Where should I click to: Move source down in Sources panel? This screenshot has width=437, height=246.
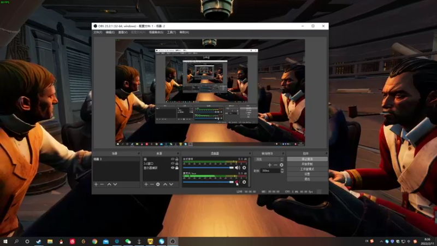[x=171, y=184]
